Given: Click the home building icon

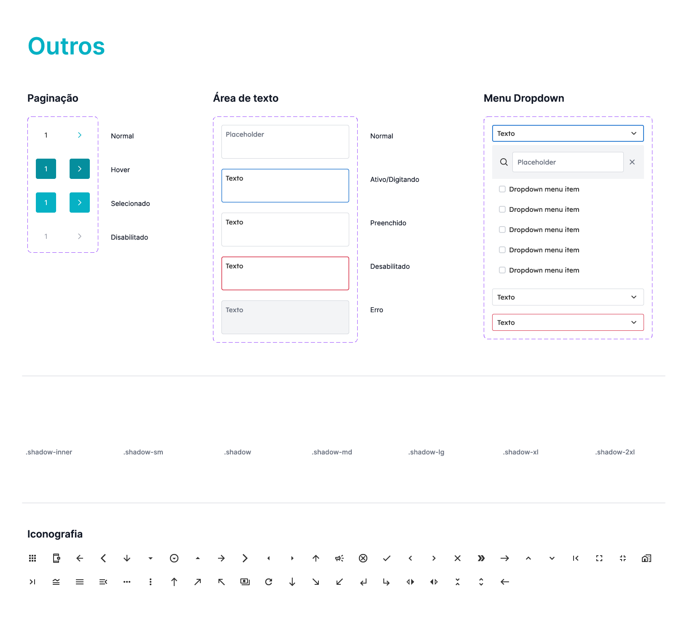Looking at the screenshot, I should tap(647, 558).
